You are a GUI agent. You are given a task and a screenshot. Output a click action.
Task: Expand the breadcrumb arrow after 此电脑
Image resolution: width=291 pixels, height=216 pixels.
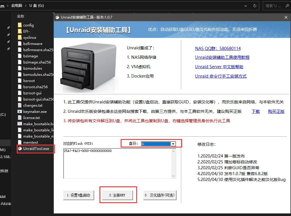pyautogui.click(x=26, y=6)
